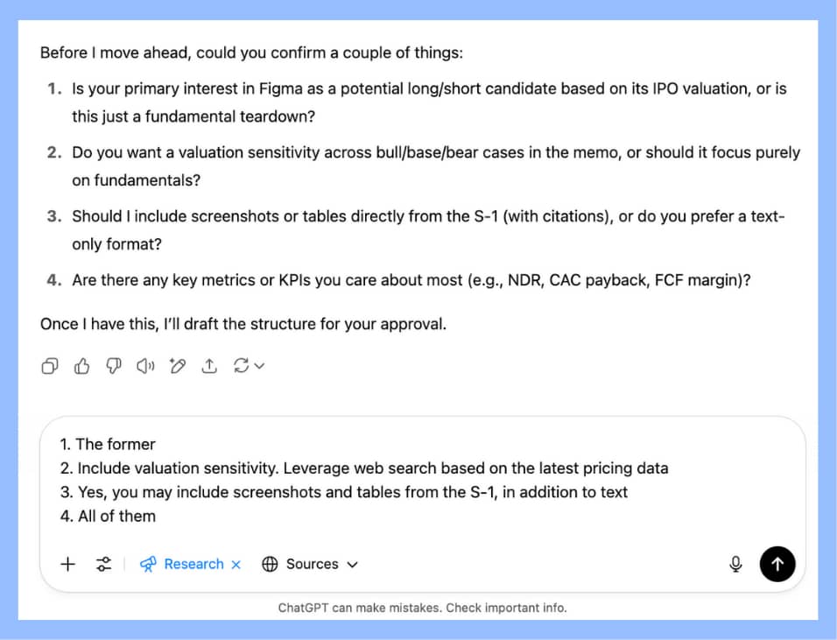The height and width of the screenshot is (640, 837).
Task: Give the response a thumbs up
Action: [x=82, y=366]
